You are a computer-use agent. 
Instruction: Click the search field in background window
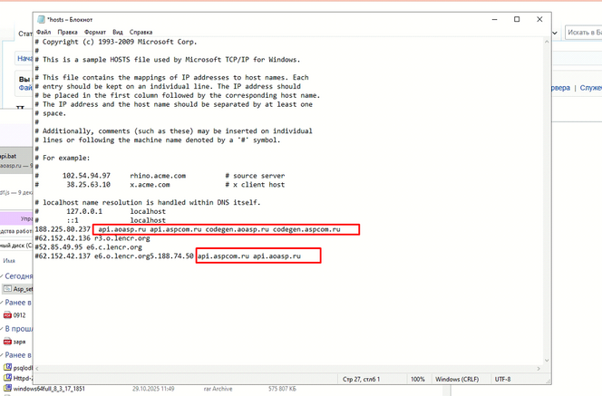(x=582, y=33)
